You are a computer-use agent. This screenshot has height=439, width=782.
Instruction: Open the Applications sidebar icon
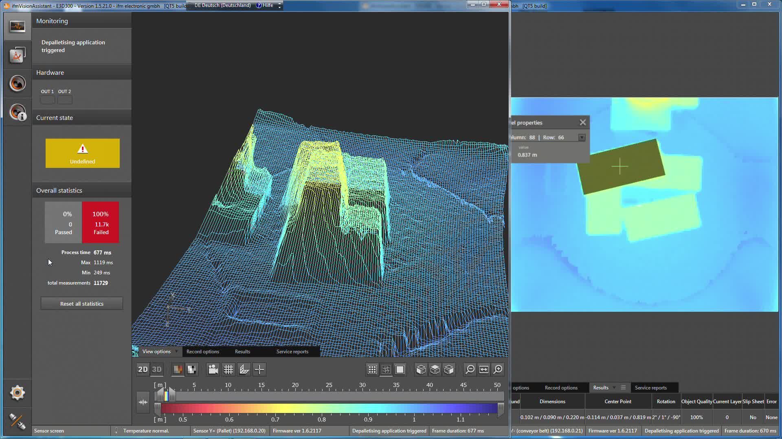17,55
